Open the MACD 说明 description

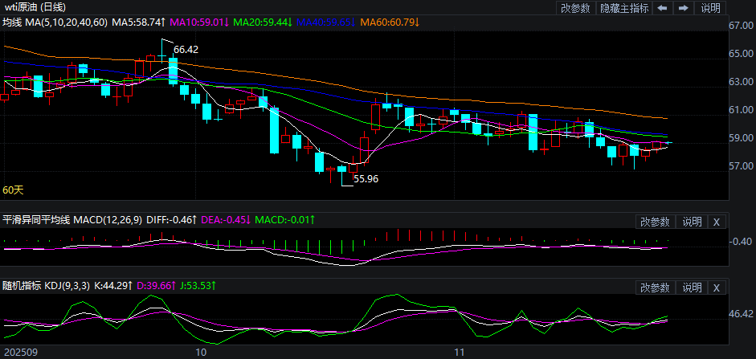coord(692,222)
